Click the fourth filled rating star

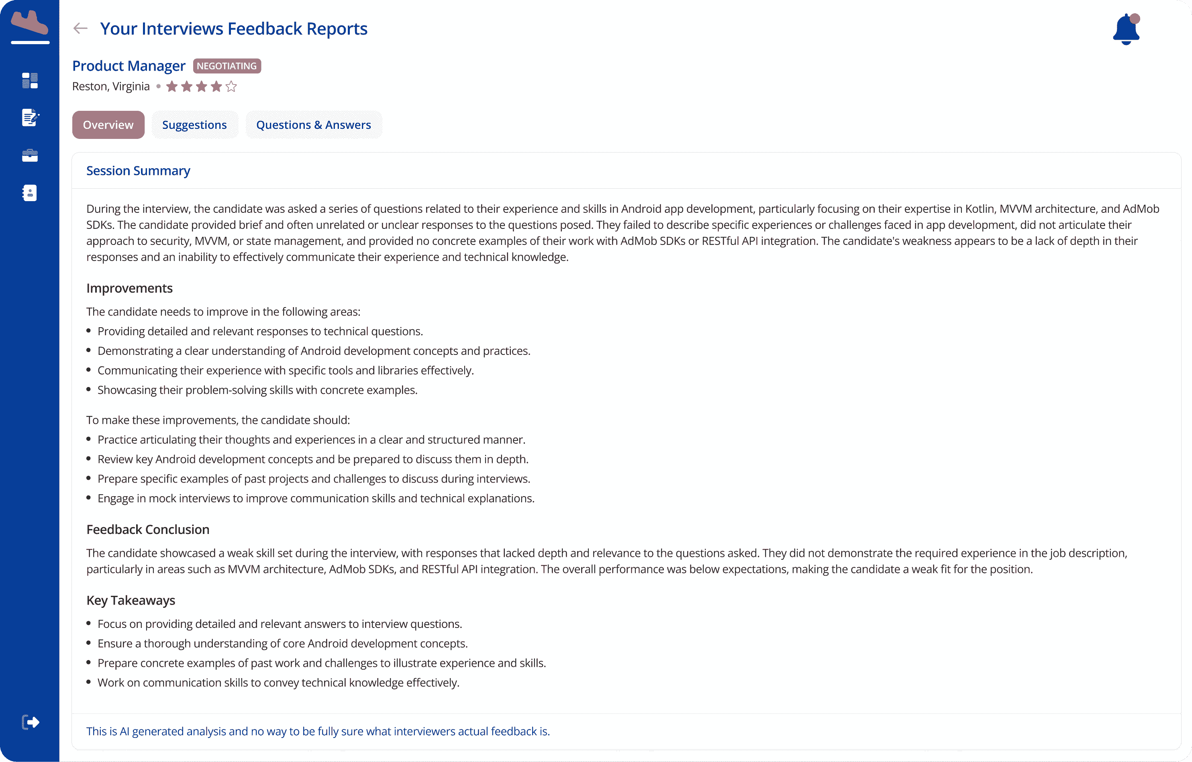coord(216,87)
